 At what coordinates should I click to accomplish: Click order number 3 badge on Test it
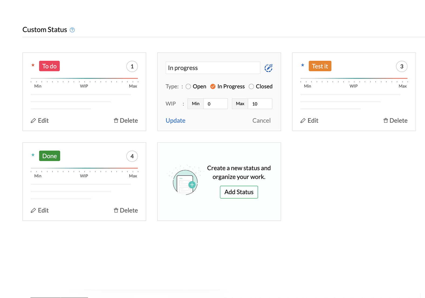tap(402, 67)
